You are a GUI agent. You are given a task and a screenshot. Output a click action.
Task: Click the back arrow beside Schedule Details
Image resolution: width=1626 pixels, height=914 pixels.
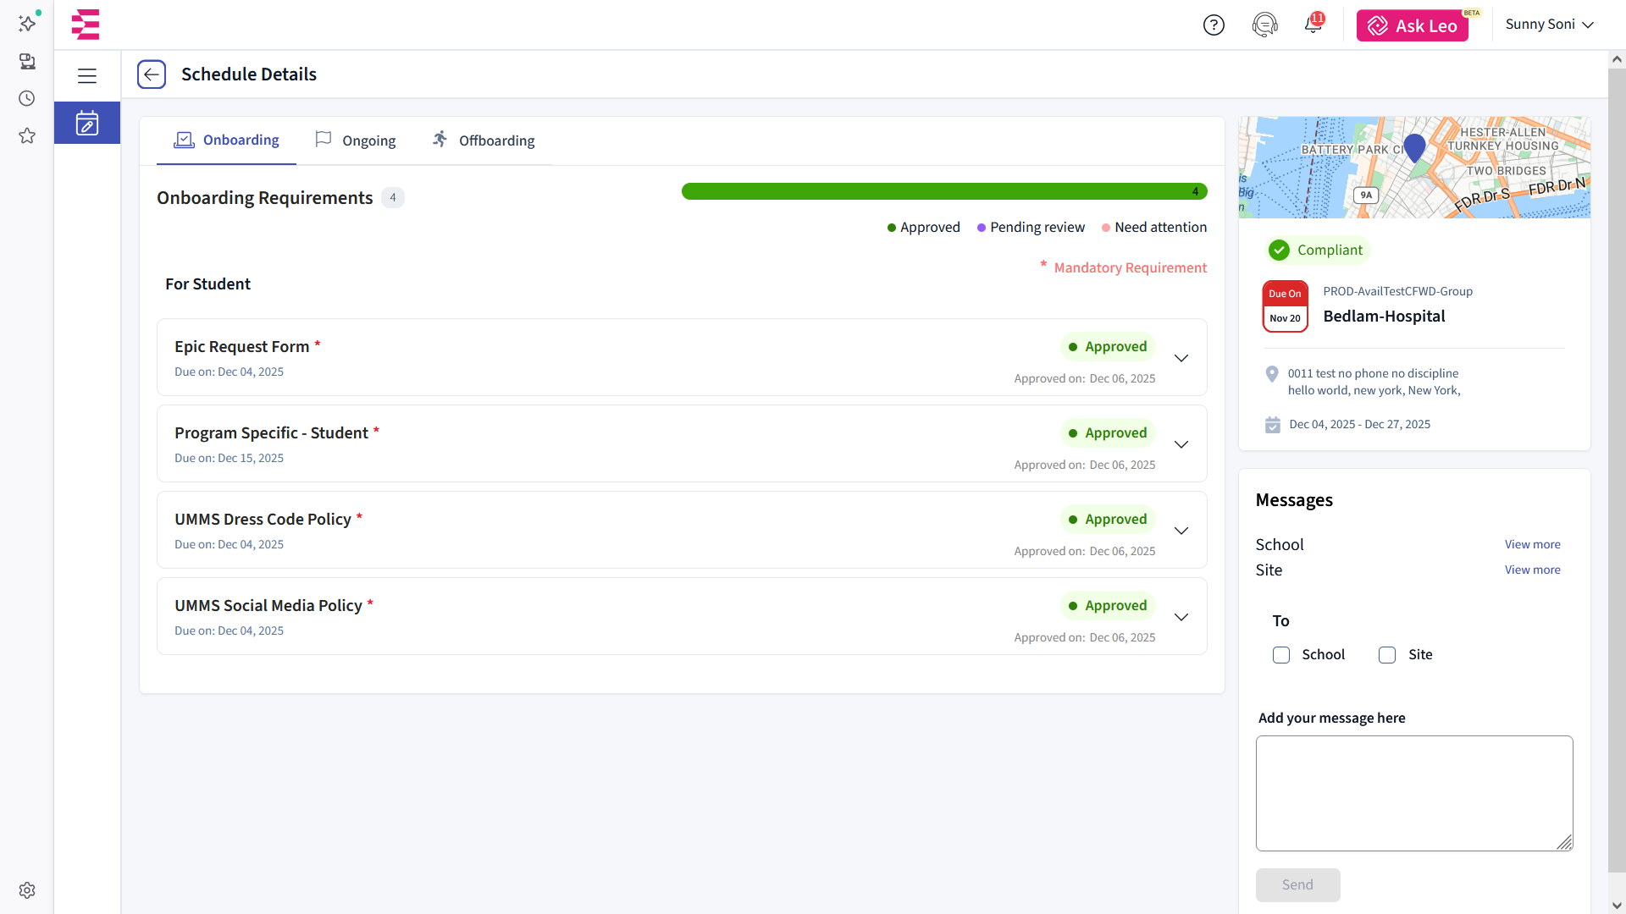(x=152, y=74)
